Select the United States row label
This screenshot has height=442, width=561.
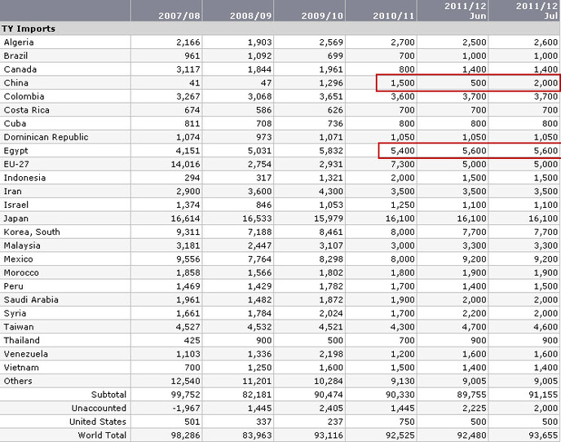(98, 422)
